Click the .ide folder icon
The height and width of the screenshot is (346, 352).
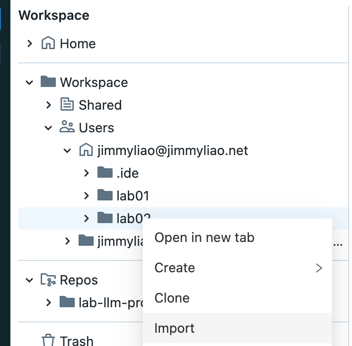[x=105, y=173]
